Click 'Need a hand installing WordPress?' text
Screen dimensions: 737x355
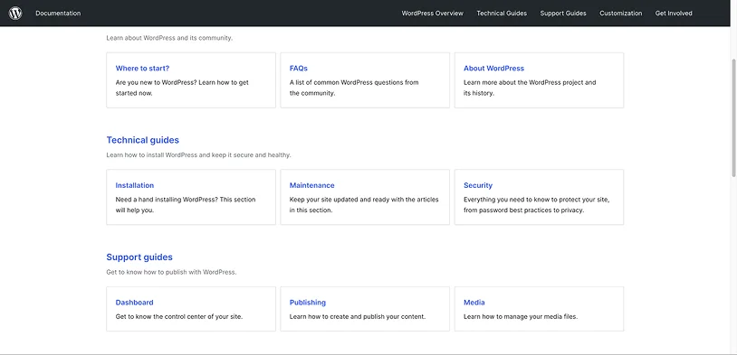tap(186, 205)
